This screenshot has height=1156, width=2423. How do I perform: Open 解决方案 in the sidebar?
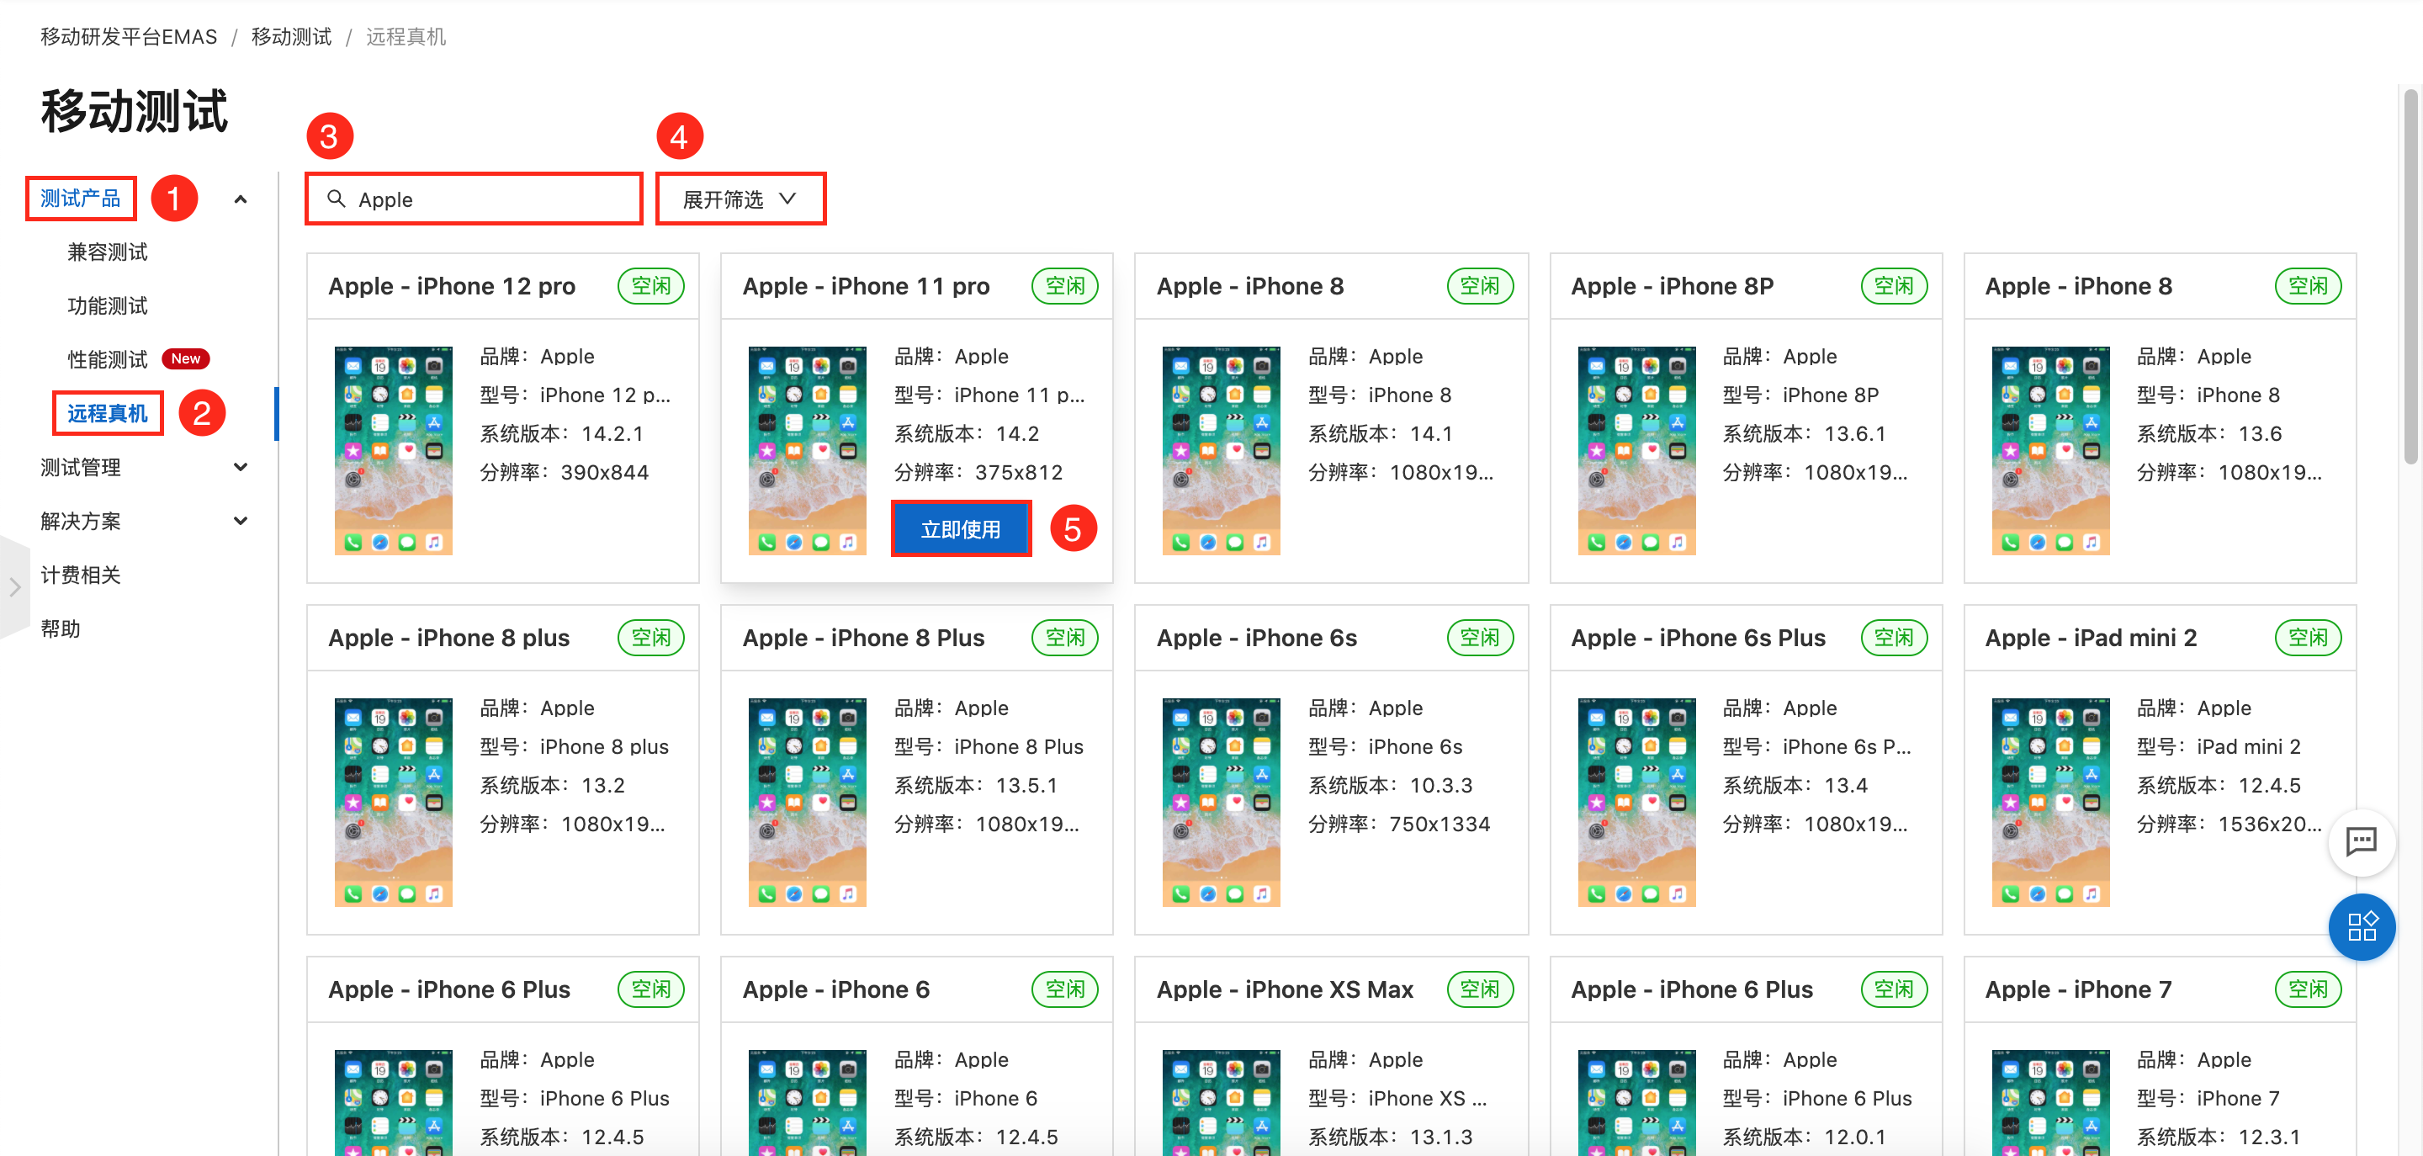click(x=81, y=521)
